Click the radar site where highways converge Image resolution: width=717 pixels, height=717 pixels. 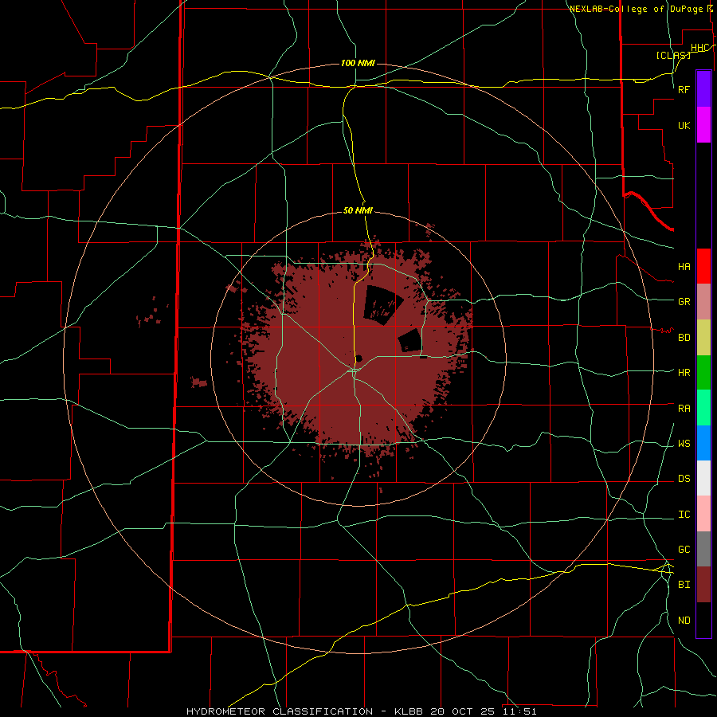pyautogui.click(x=355, y=370)
